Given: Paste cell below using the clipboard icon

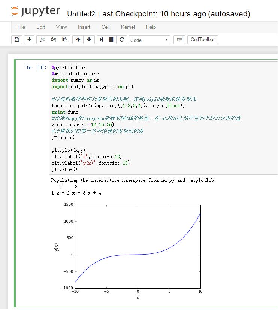Looking at the screenshot, I should pos(64,40).
